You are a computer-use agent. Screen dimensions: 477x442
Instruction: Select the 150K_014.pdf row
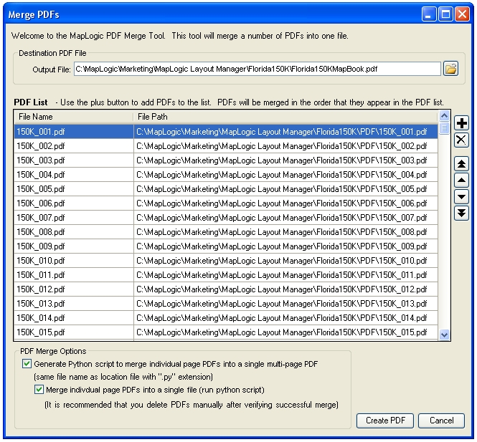[226, 318]
